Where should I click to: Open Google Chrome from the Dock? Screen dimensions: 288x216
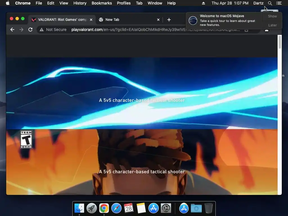(104, 208)
